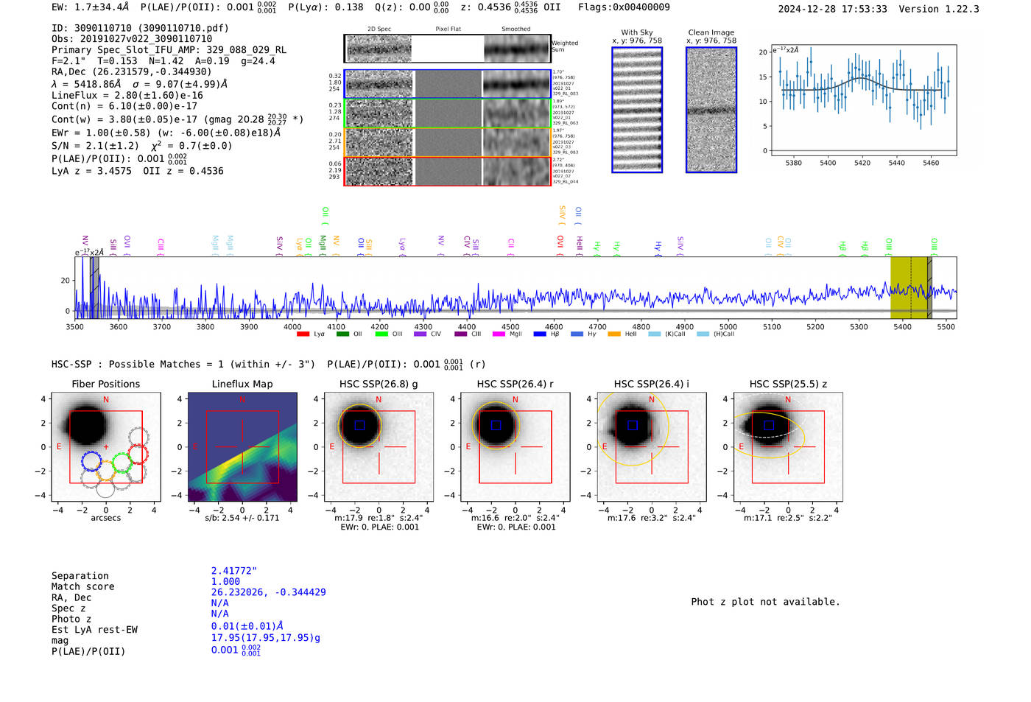Click the red dashed fiber circle in Fiber Positions
Image resolution: width=1031 pixels, height=702 pixels.
138,454
